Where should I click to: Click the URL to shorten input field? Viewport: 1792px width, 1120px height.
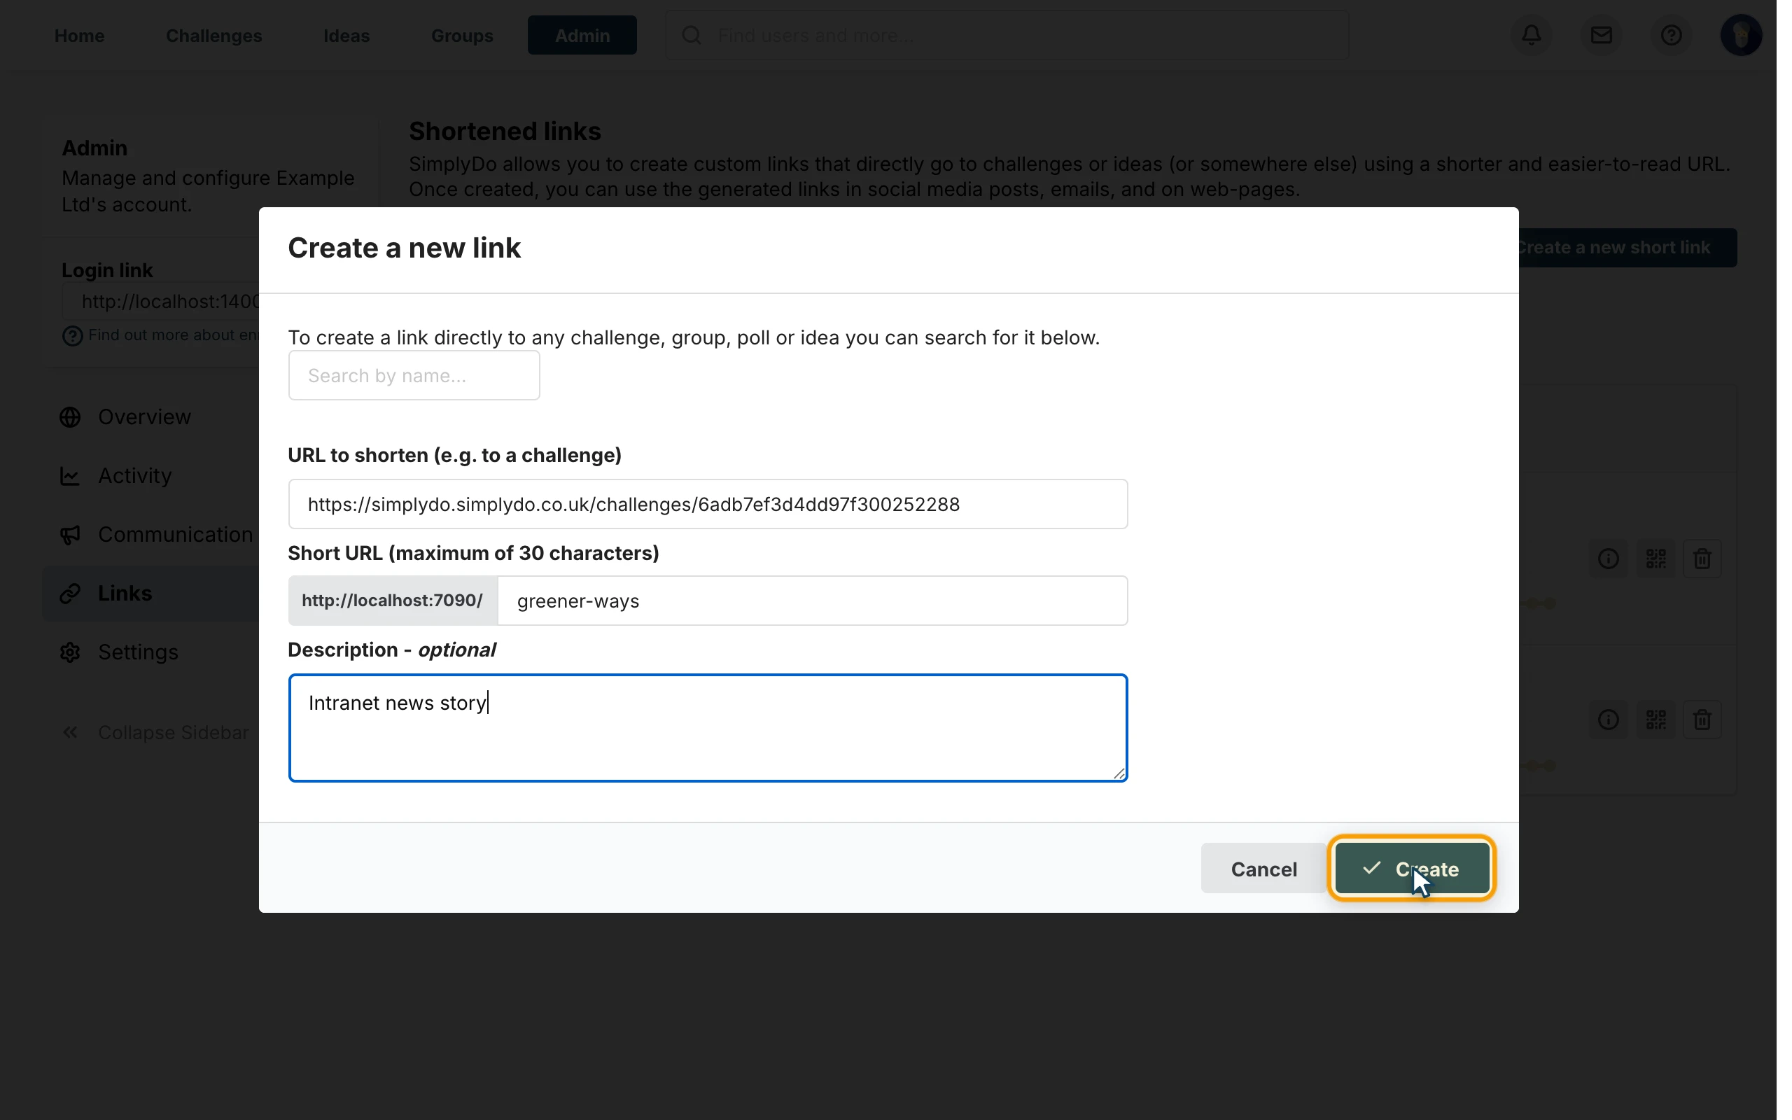tap(708, 505)
